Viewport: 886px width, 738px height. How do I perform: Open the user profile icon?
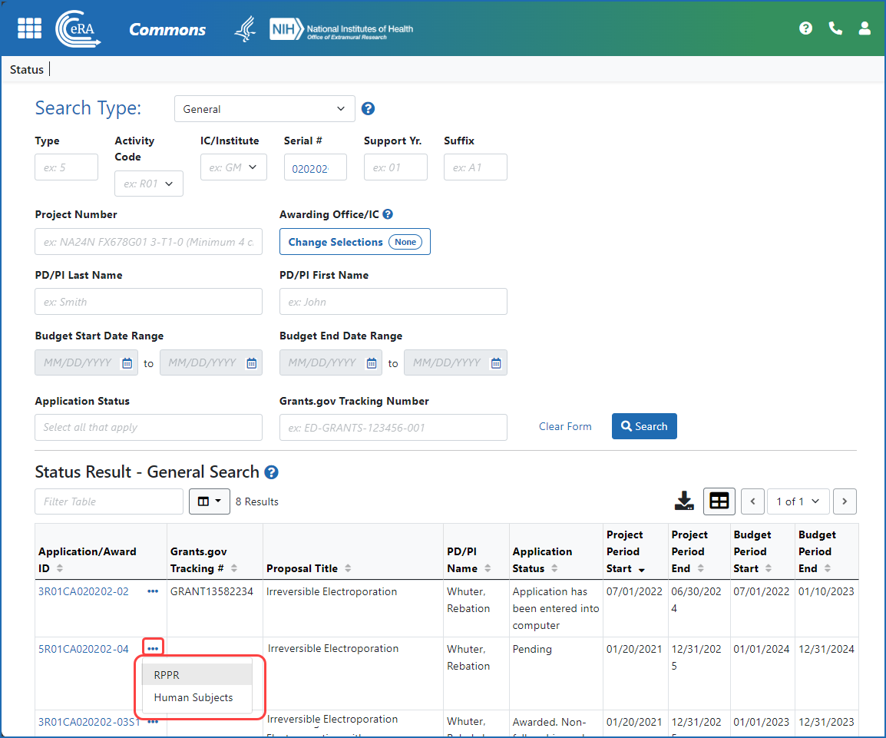coord(865,28)
